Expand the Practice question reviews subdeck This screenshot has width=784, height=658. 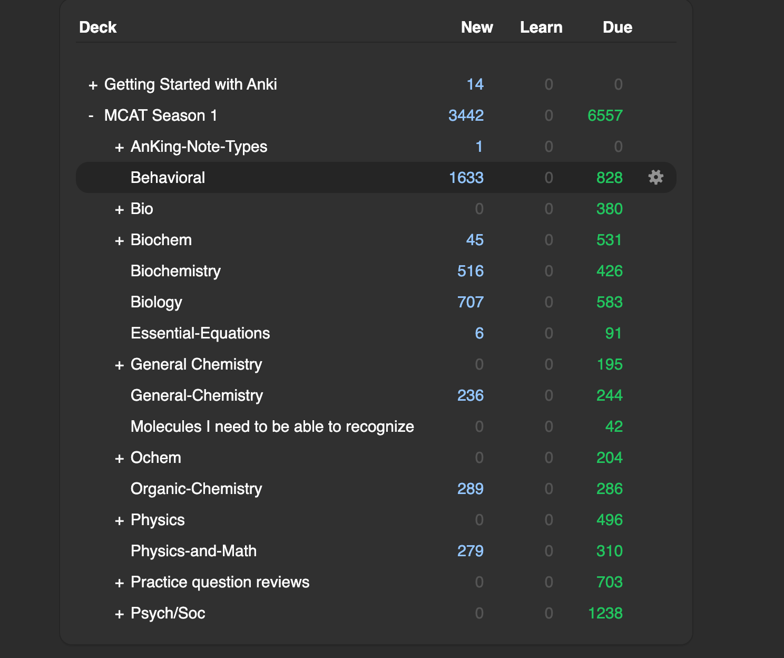point(120,583)
